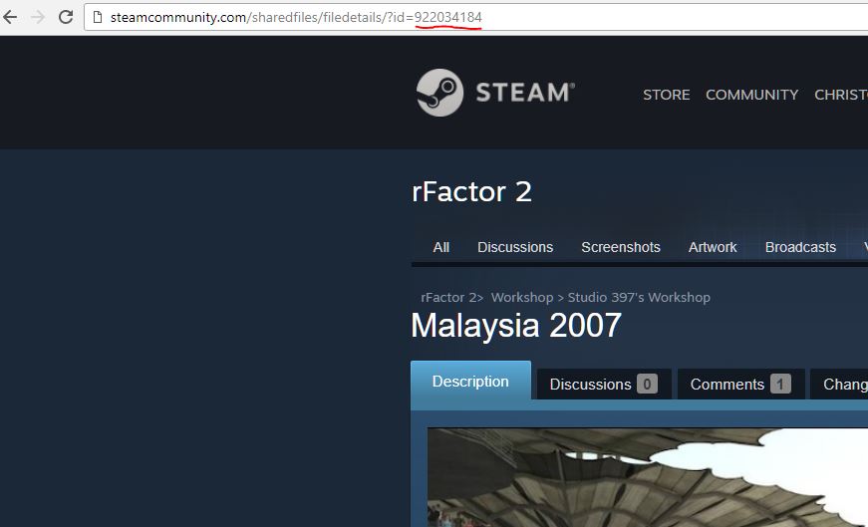Select the Description item tab
868x527 pixels.
[470, 382]
